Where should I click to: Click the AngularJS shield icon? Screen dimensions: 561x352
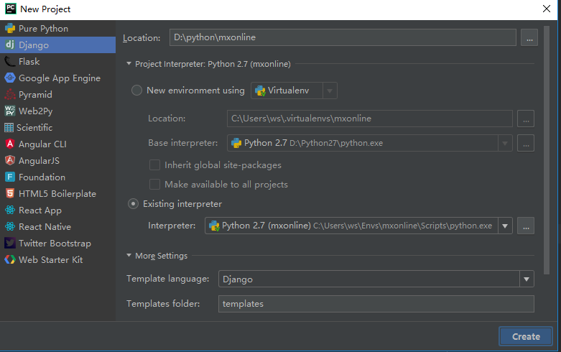click(x=10, y=160)
